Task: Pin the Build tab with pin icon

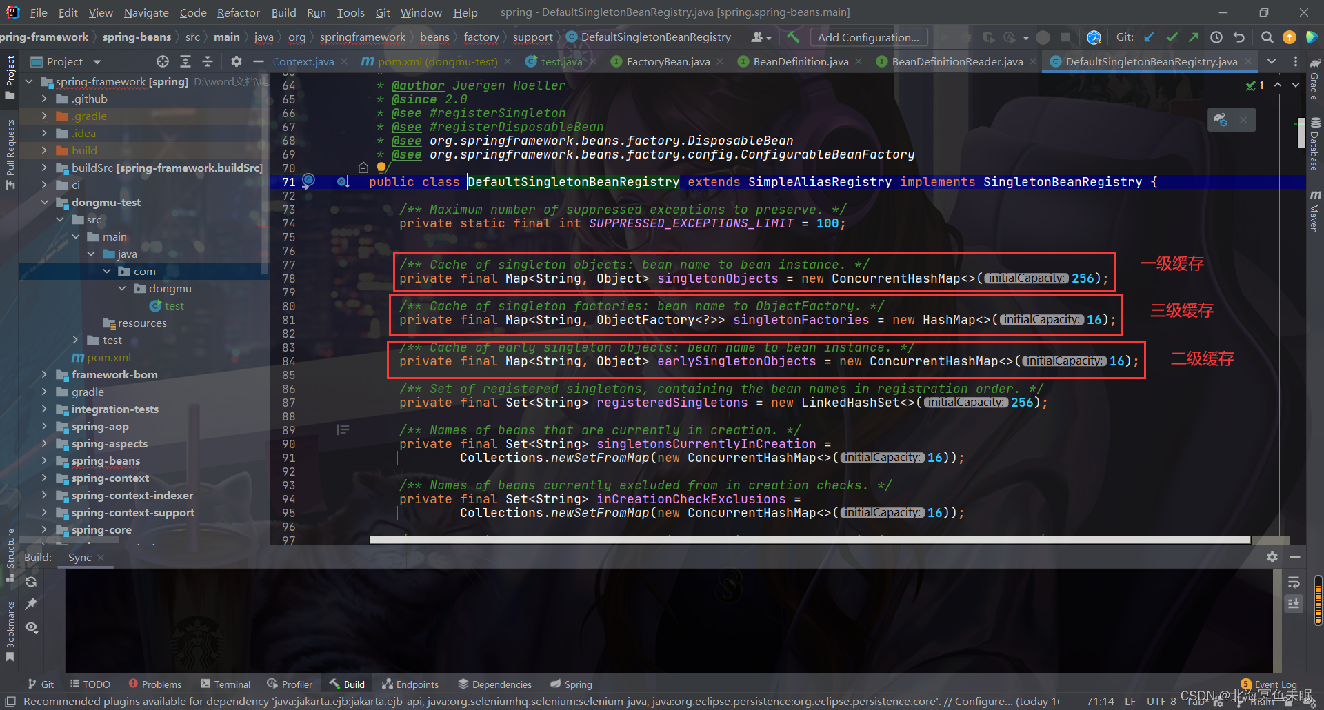Action: click(31, 604)
